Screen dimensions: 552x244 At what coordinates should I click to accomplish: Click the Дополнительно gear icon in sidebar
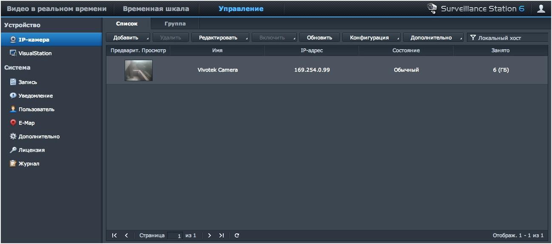(13, 136)
